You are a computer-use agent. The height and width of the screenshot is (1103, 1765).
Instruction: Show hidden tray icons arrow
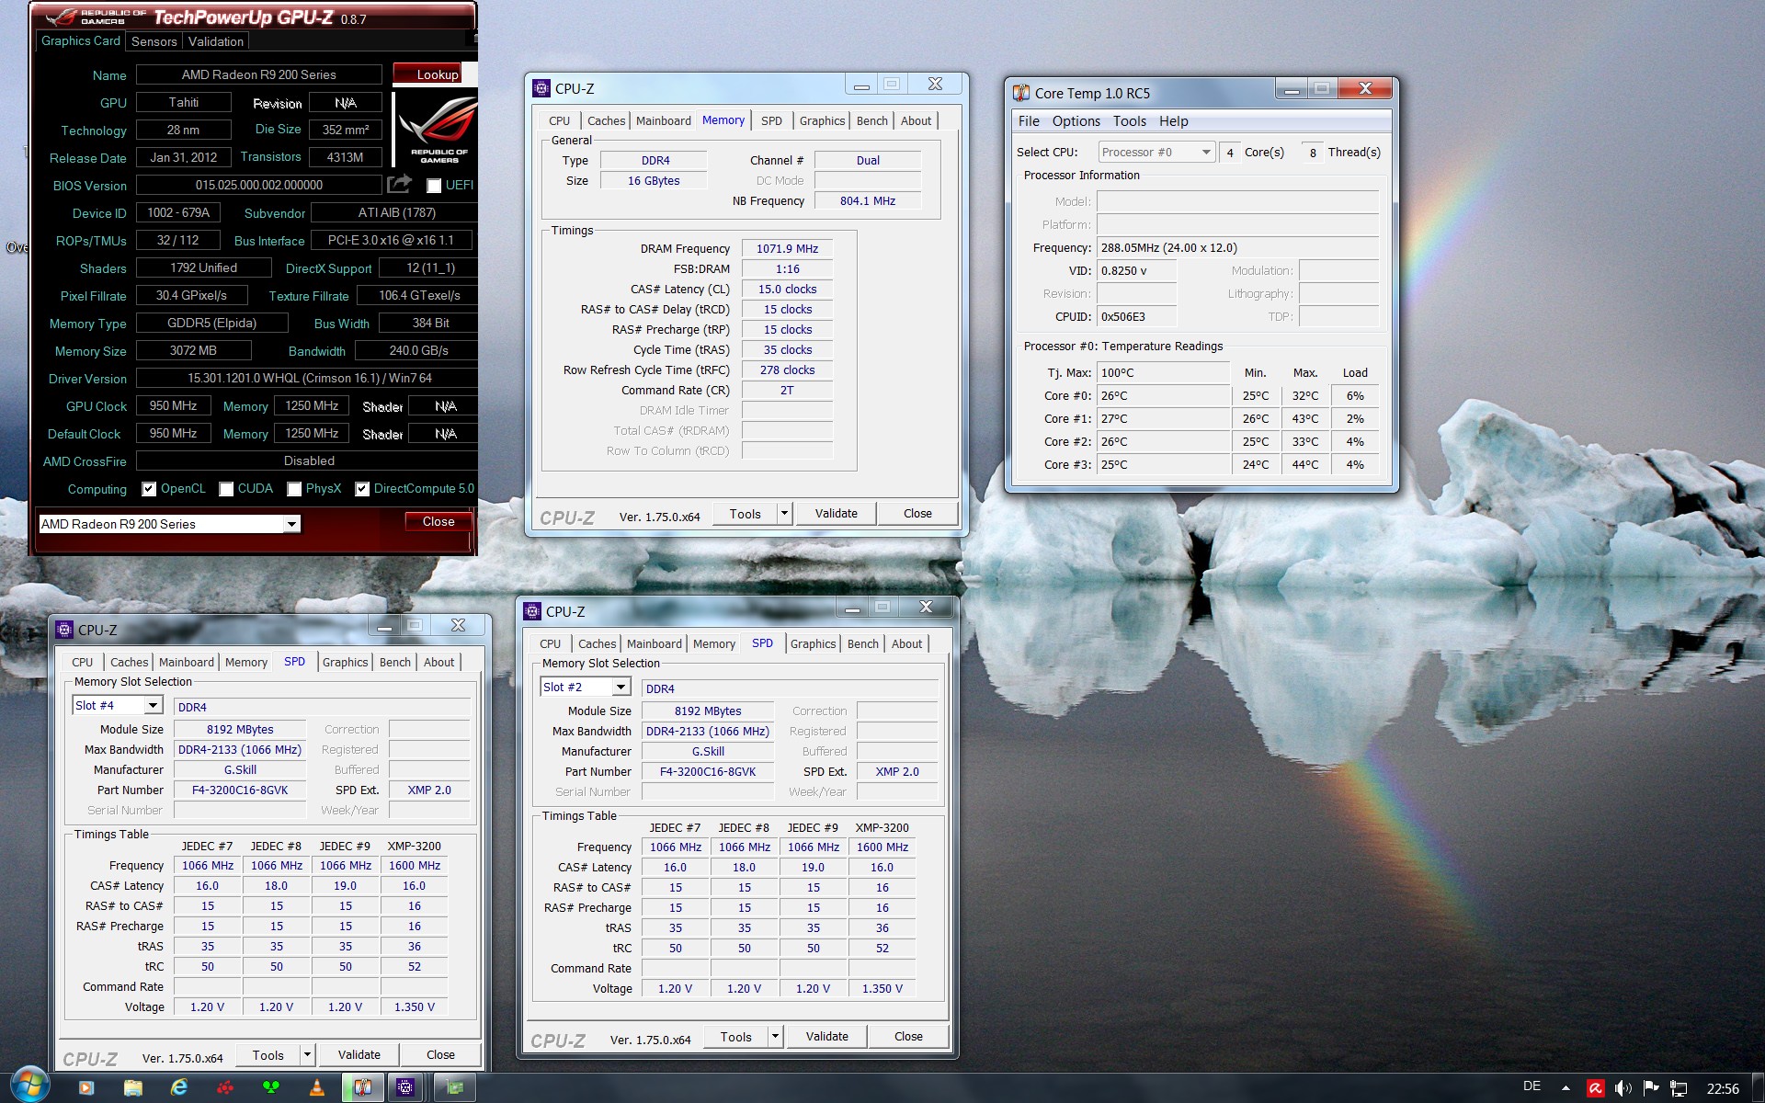pos(1566,1088)
